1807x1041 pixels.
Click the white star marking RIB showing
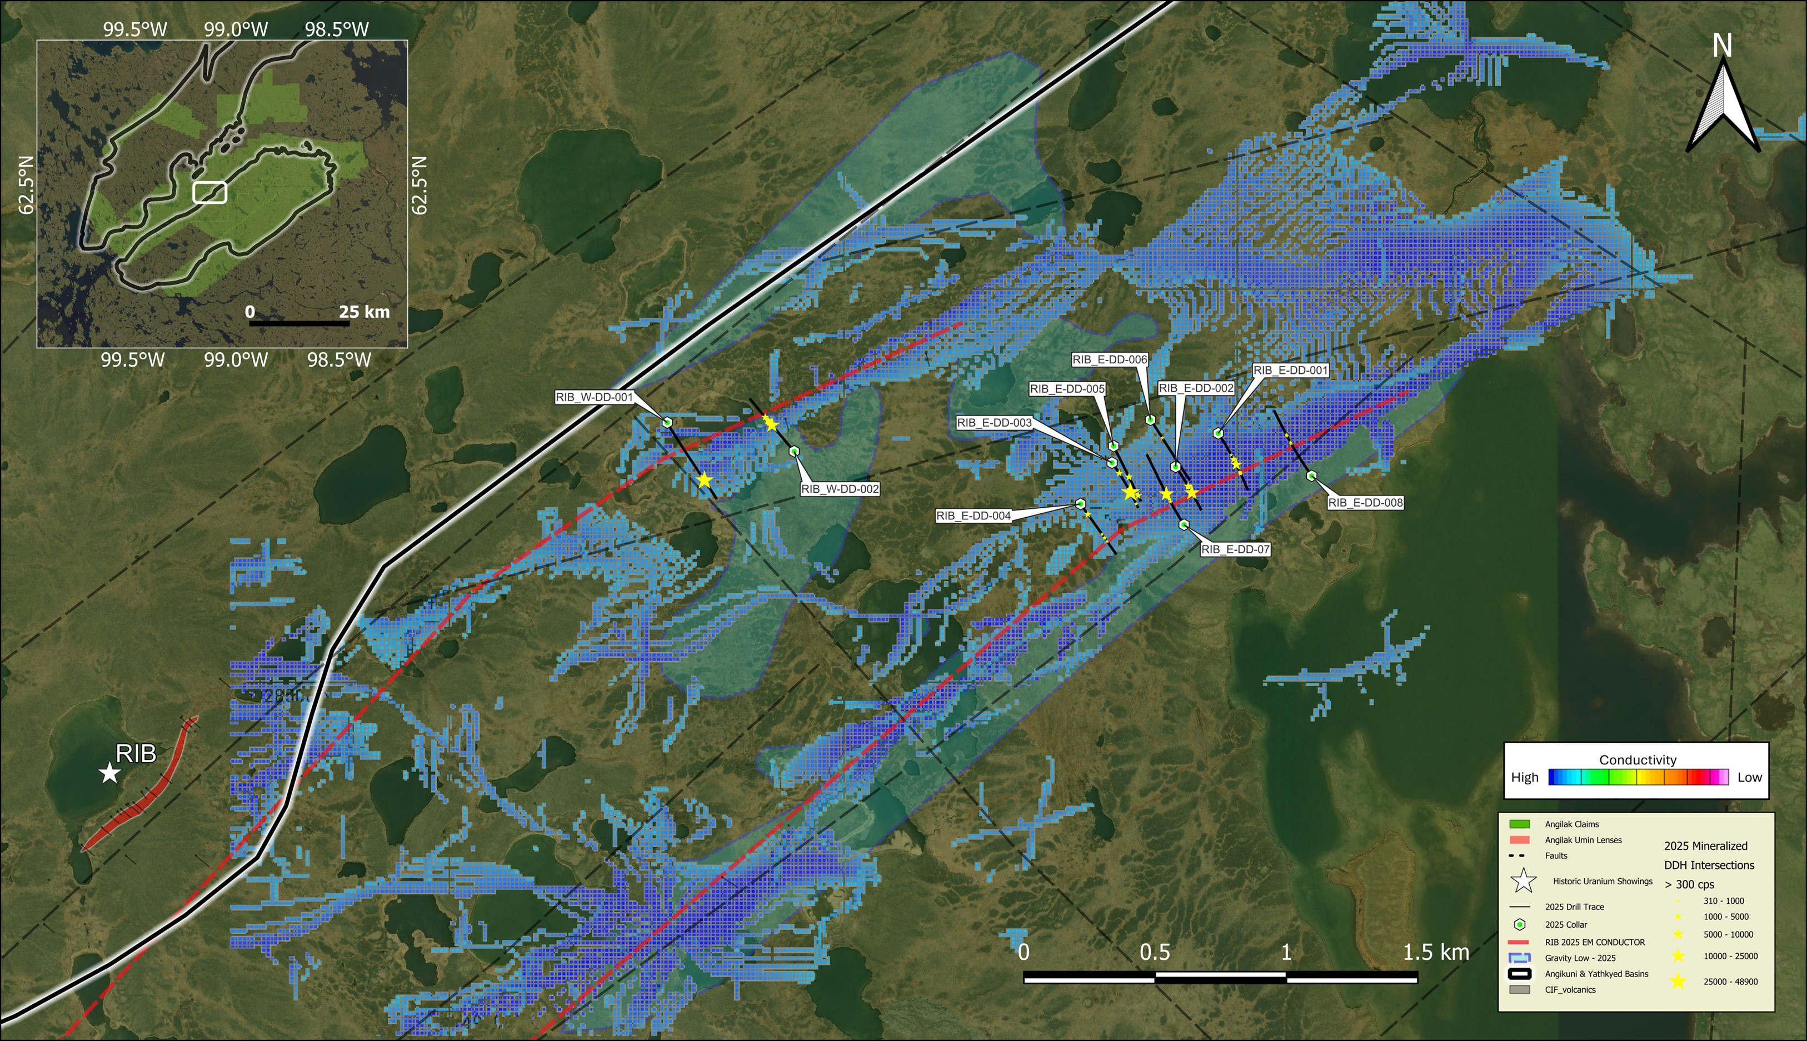[x=109, y=773]
